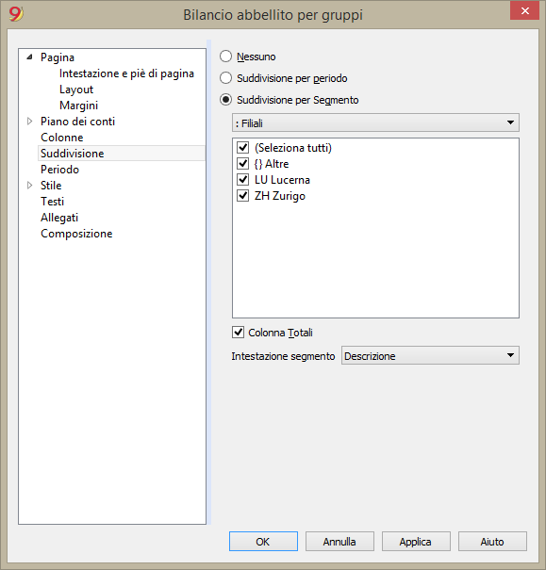Collapse the Pagina tree node
This screenshot has width=546, height=570.
coord(30,57)
